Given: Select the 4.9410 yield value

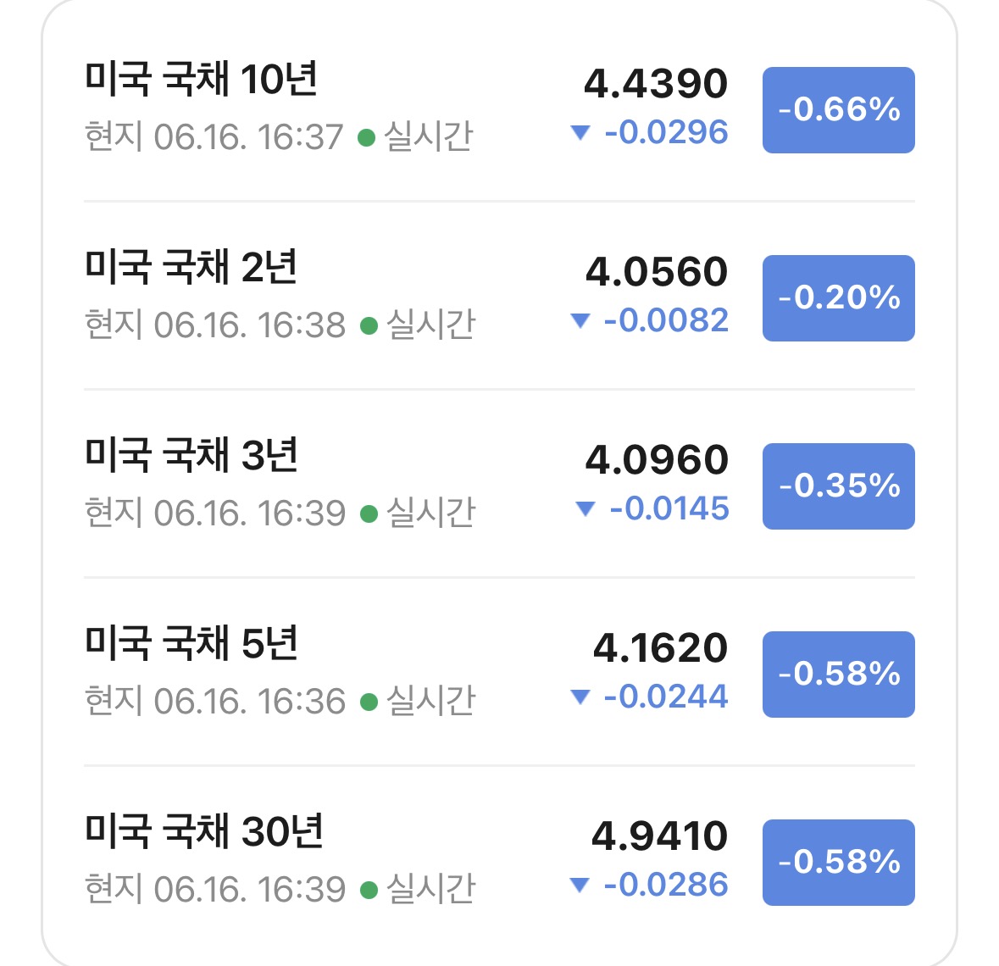Looking at the screenshot, I should (x=659, y=836).
